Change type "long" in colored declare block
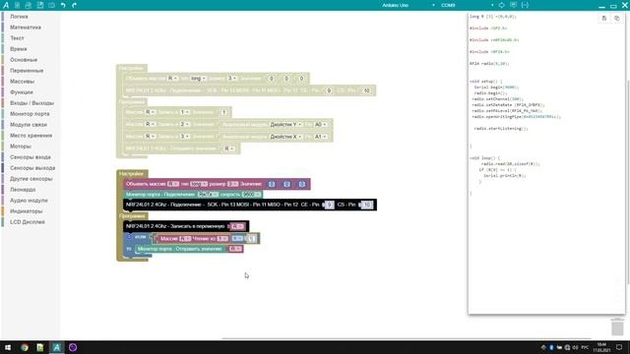Screen dimensions: 630x354 [x=199, y=184]
